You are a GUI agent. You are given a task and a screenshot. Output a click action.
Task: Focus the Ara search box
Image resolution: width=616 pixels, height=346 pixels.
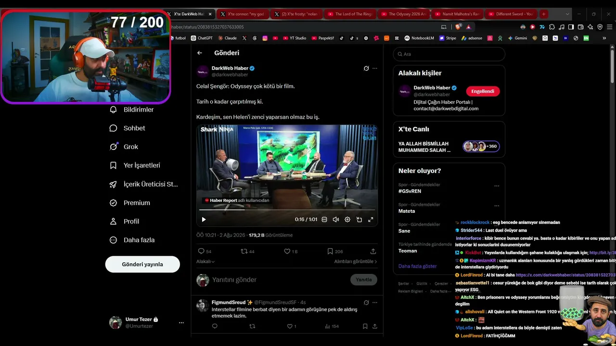coord(449,54)
